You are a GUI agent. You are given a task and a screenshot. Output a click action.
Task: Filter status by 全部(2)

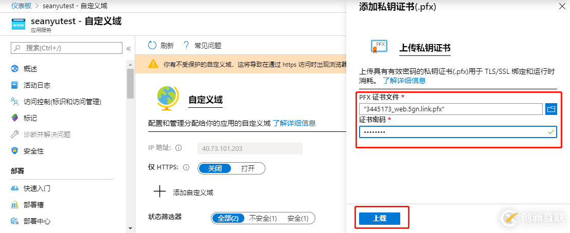coord(227,219)
